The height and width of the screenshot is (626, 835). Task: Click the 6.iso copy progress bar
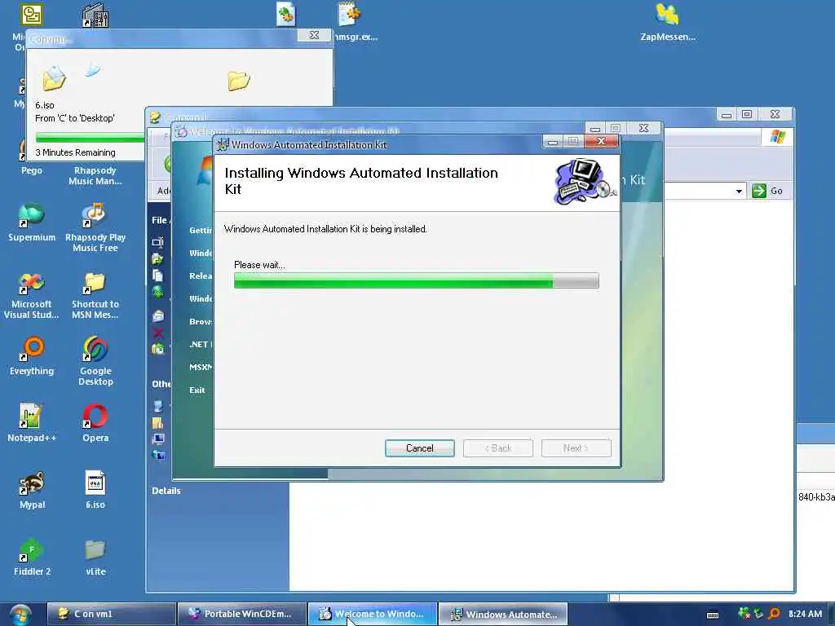click(x=90, y=137)
